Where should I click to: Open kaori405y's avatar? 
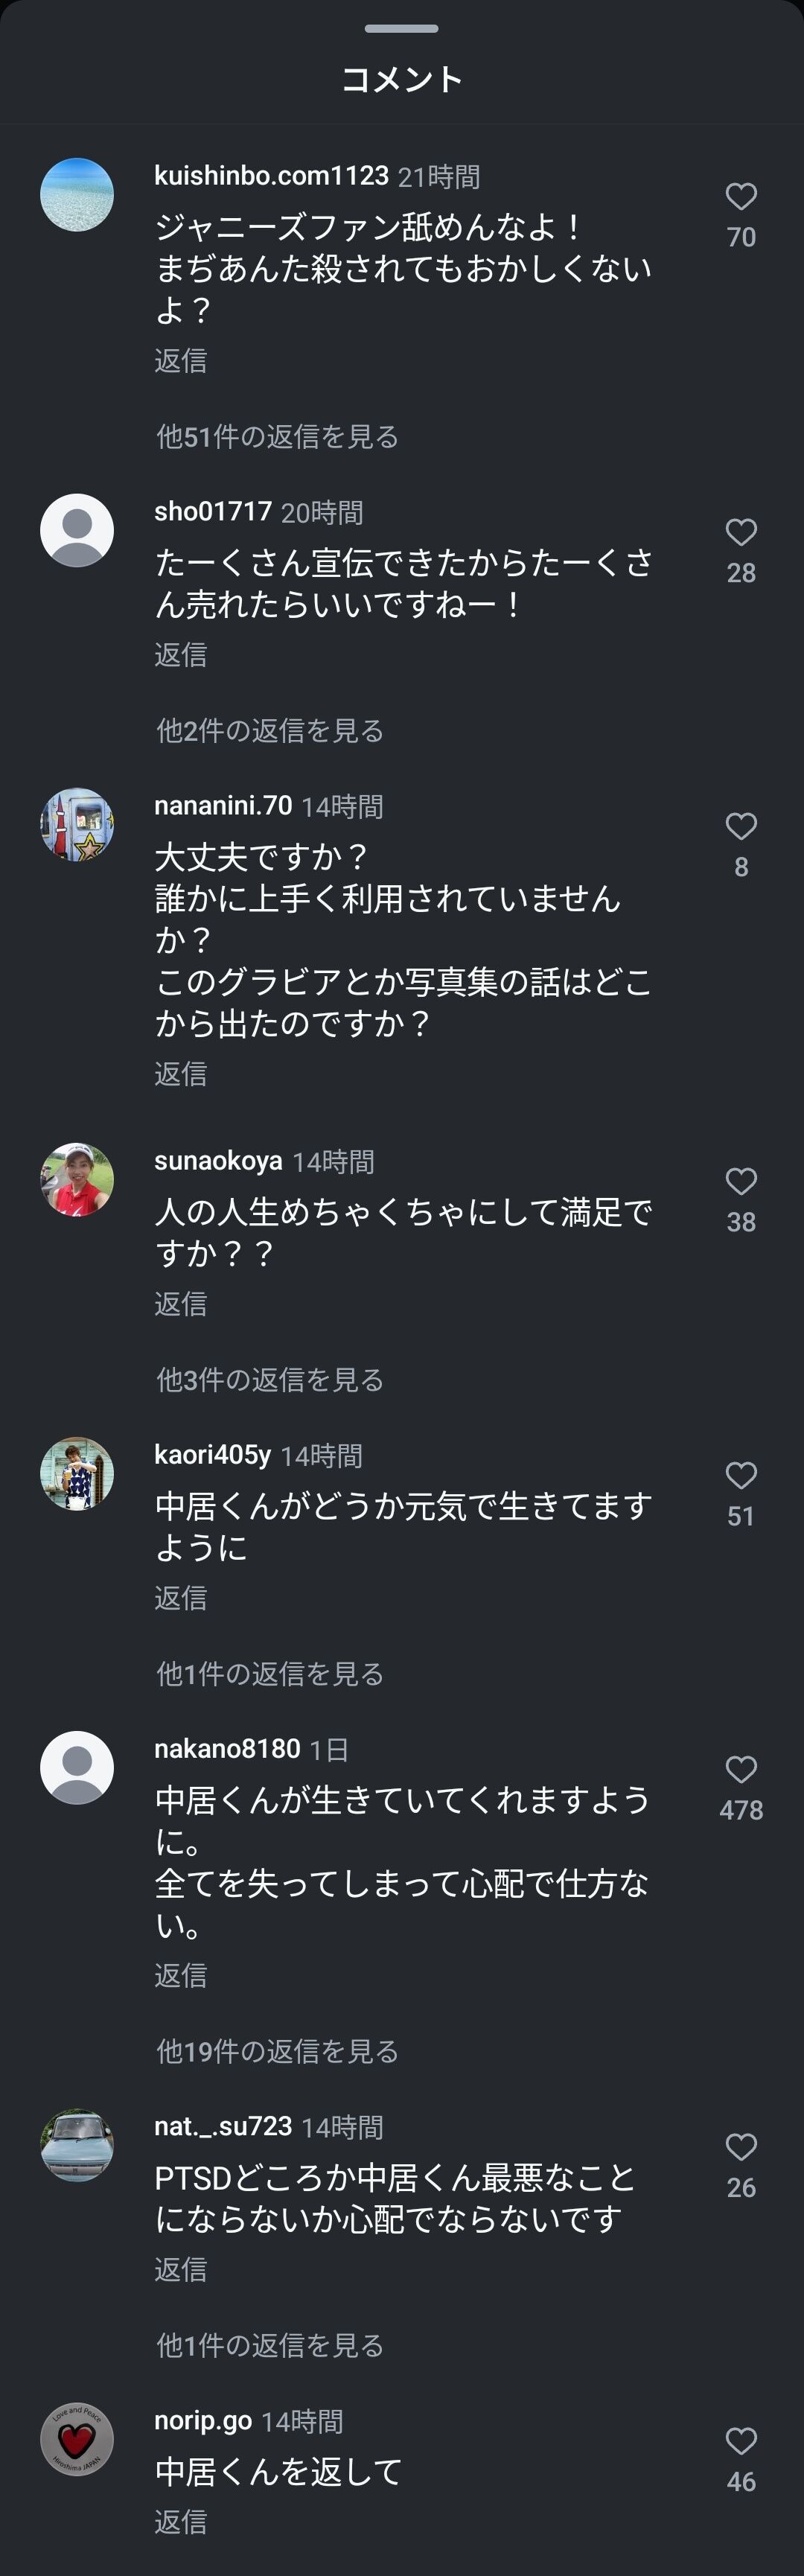click(77, 1473)
